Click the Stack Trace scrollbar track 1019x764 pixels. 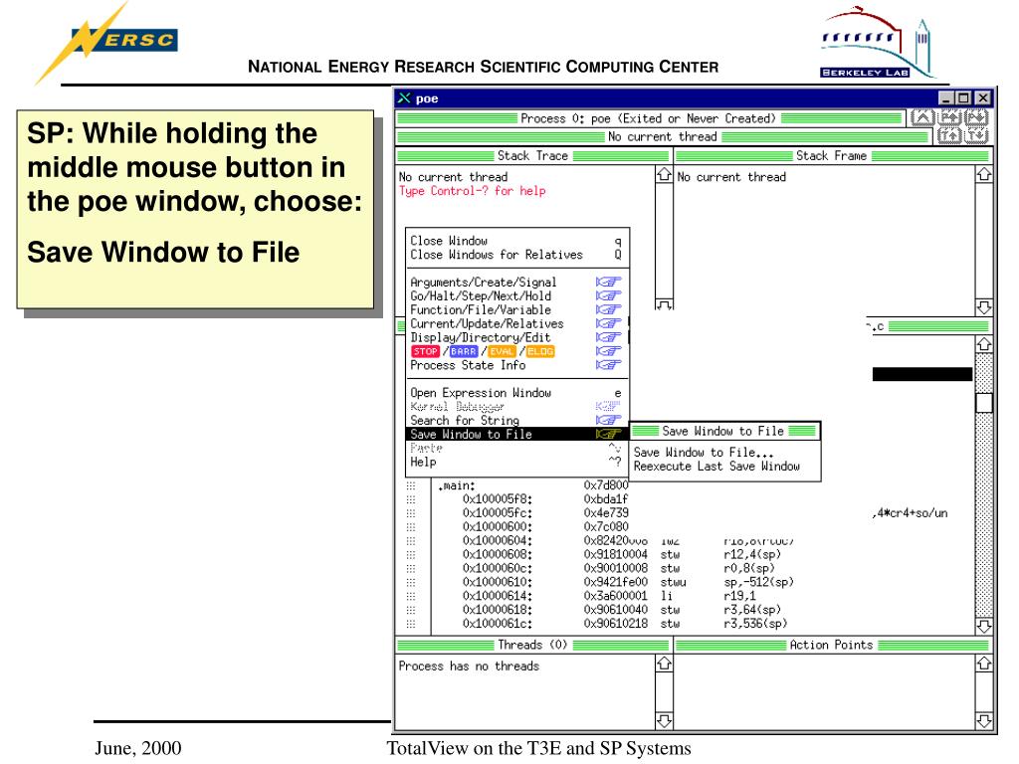point(664,240)
